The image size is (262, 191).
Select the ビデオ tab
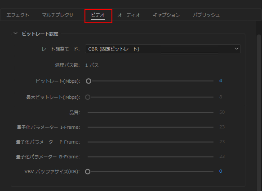pos(98,15)
